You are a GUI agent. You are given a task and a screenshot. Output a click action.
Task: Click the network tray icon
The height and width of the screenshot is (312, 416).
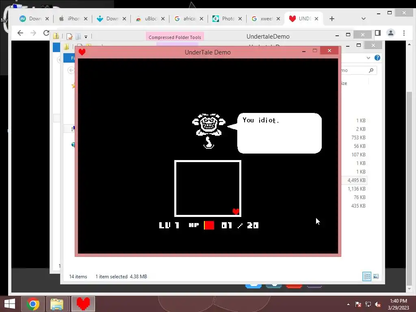[x=368, y=304]
